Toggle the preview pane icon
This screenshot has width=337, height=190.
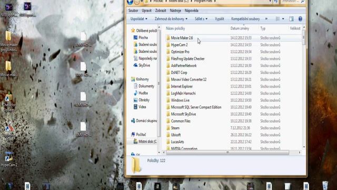pyautogui.click(x=291, y=19)
